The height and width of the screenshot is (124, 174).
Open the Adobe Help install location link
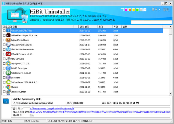click(x=52, y=109)
